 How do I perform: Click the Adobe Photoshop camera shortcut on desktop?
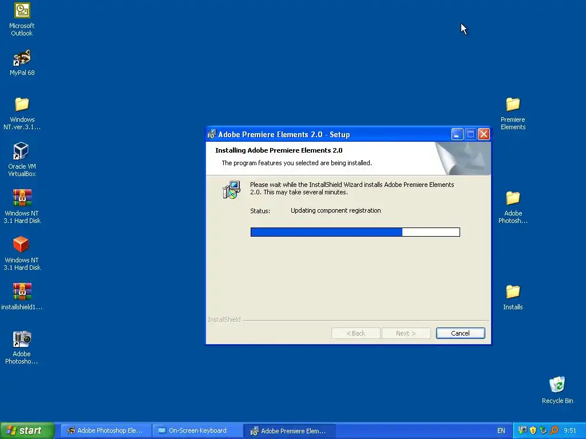(x=22, y=348)
